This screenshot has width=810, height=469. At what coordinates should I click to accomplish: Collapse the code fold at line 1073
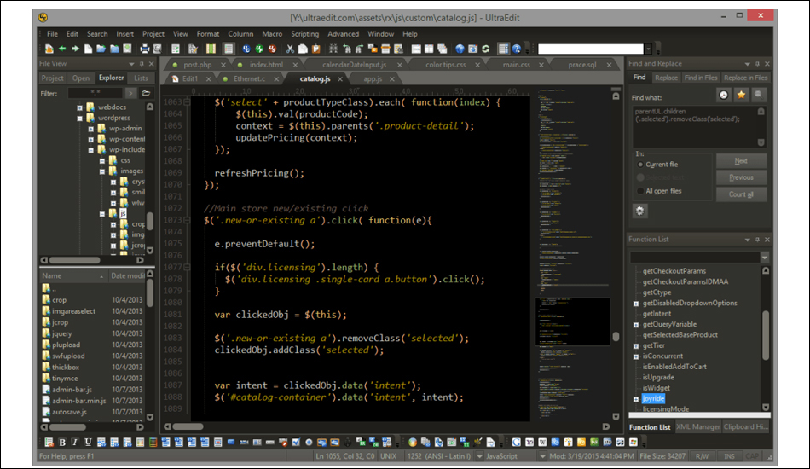coord(187,220)
